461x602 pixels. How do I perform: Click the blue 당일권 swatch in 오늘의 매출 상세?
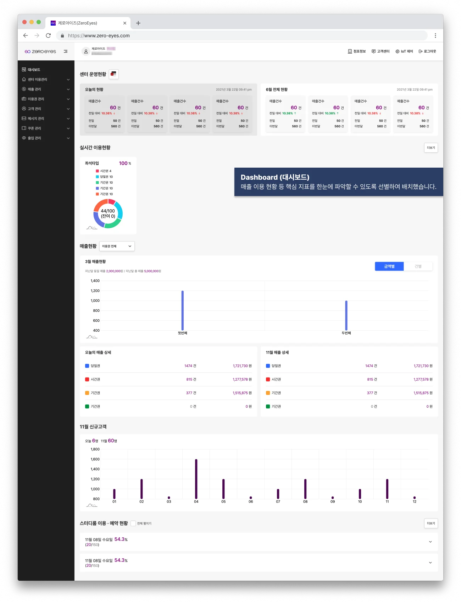[87, 366]
